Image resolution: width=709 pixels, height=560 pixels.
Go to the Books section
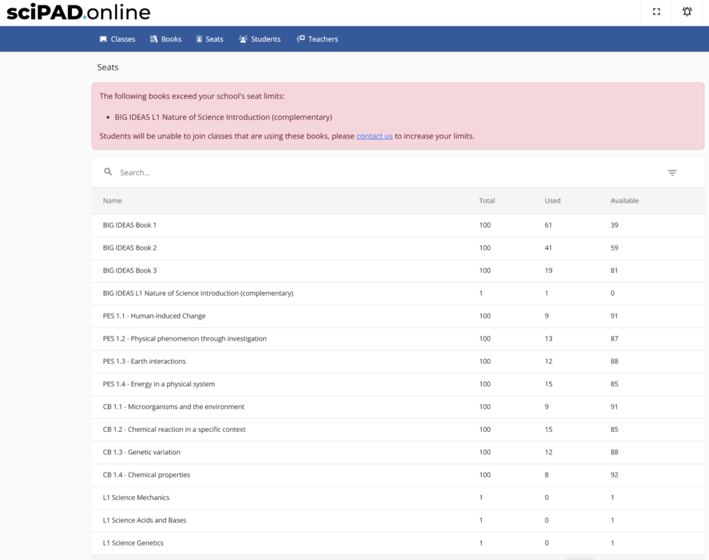click(166, 39)
